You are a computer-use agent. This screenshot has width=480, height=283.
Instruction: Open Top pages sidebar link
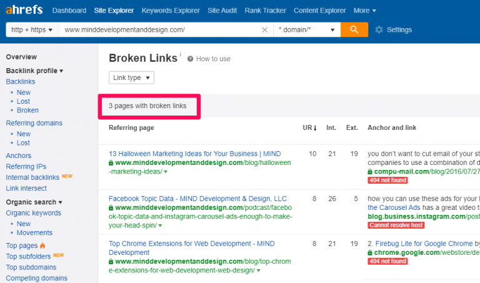point(22,246)
